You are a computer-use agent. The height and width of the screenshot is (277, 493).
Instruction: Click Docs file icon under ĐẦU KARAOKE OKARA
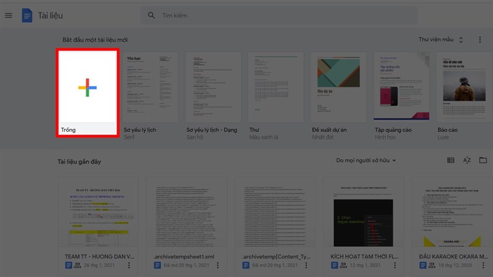(x=423, y=265)
